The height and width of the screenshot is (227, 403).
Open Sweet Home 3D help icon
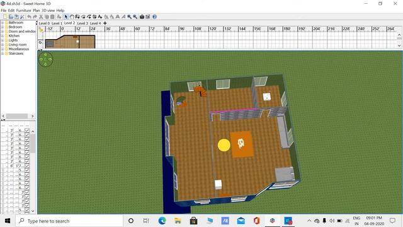[x=154, y=17]
